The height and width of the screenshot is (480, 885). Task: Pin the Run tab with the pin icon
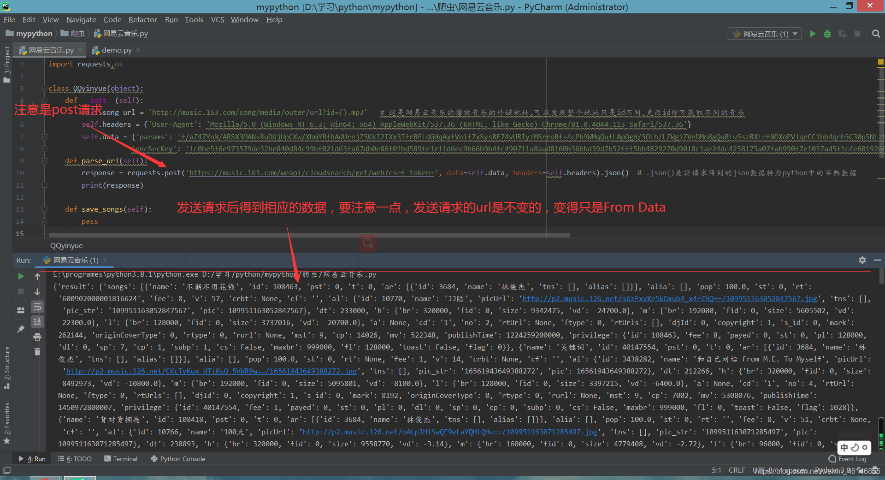point(21,329)
